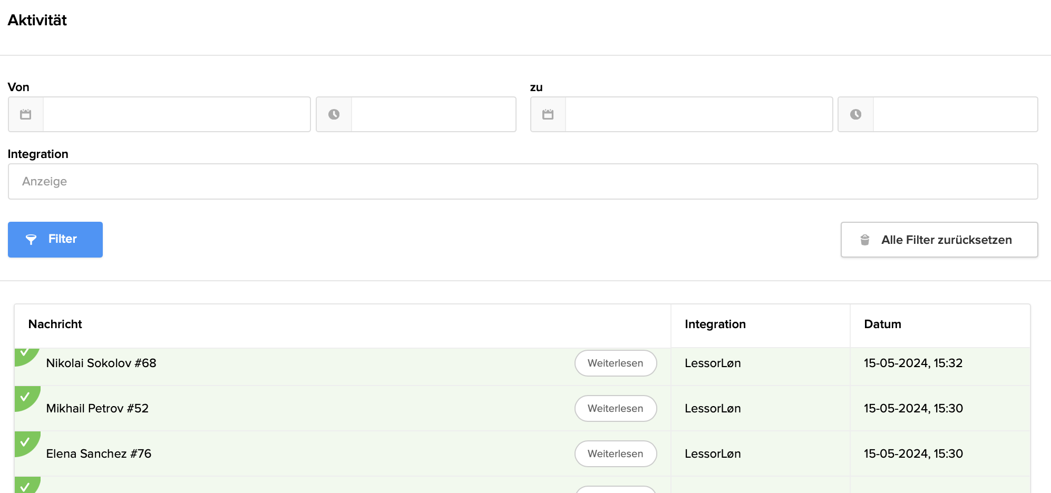Viewport: 1051px width, 493px height.
Task: Focus the Von time input field
Action: coord(433,114)
